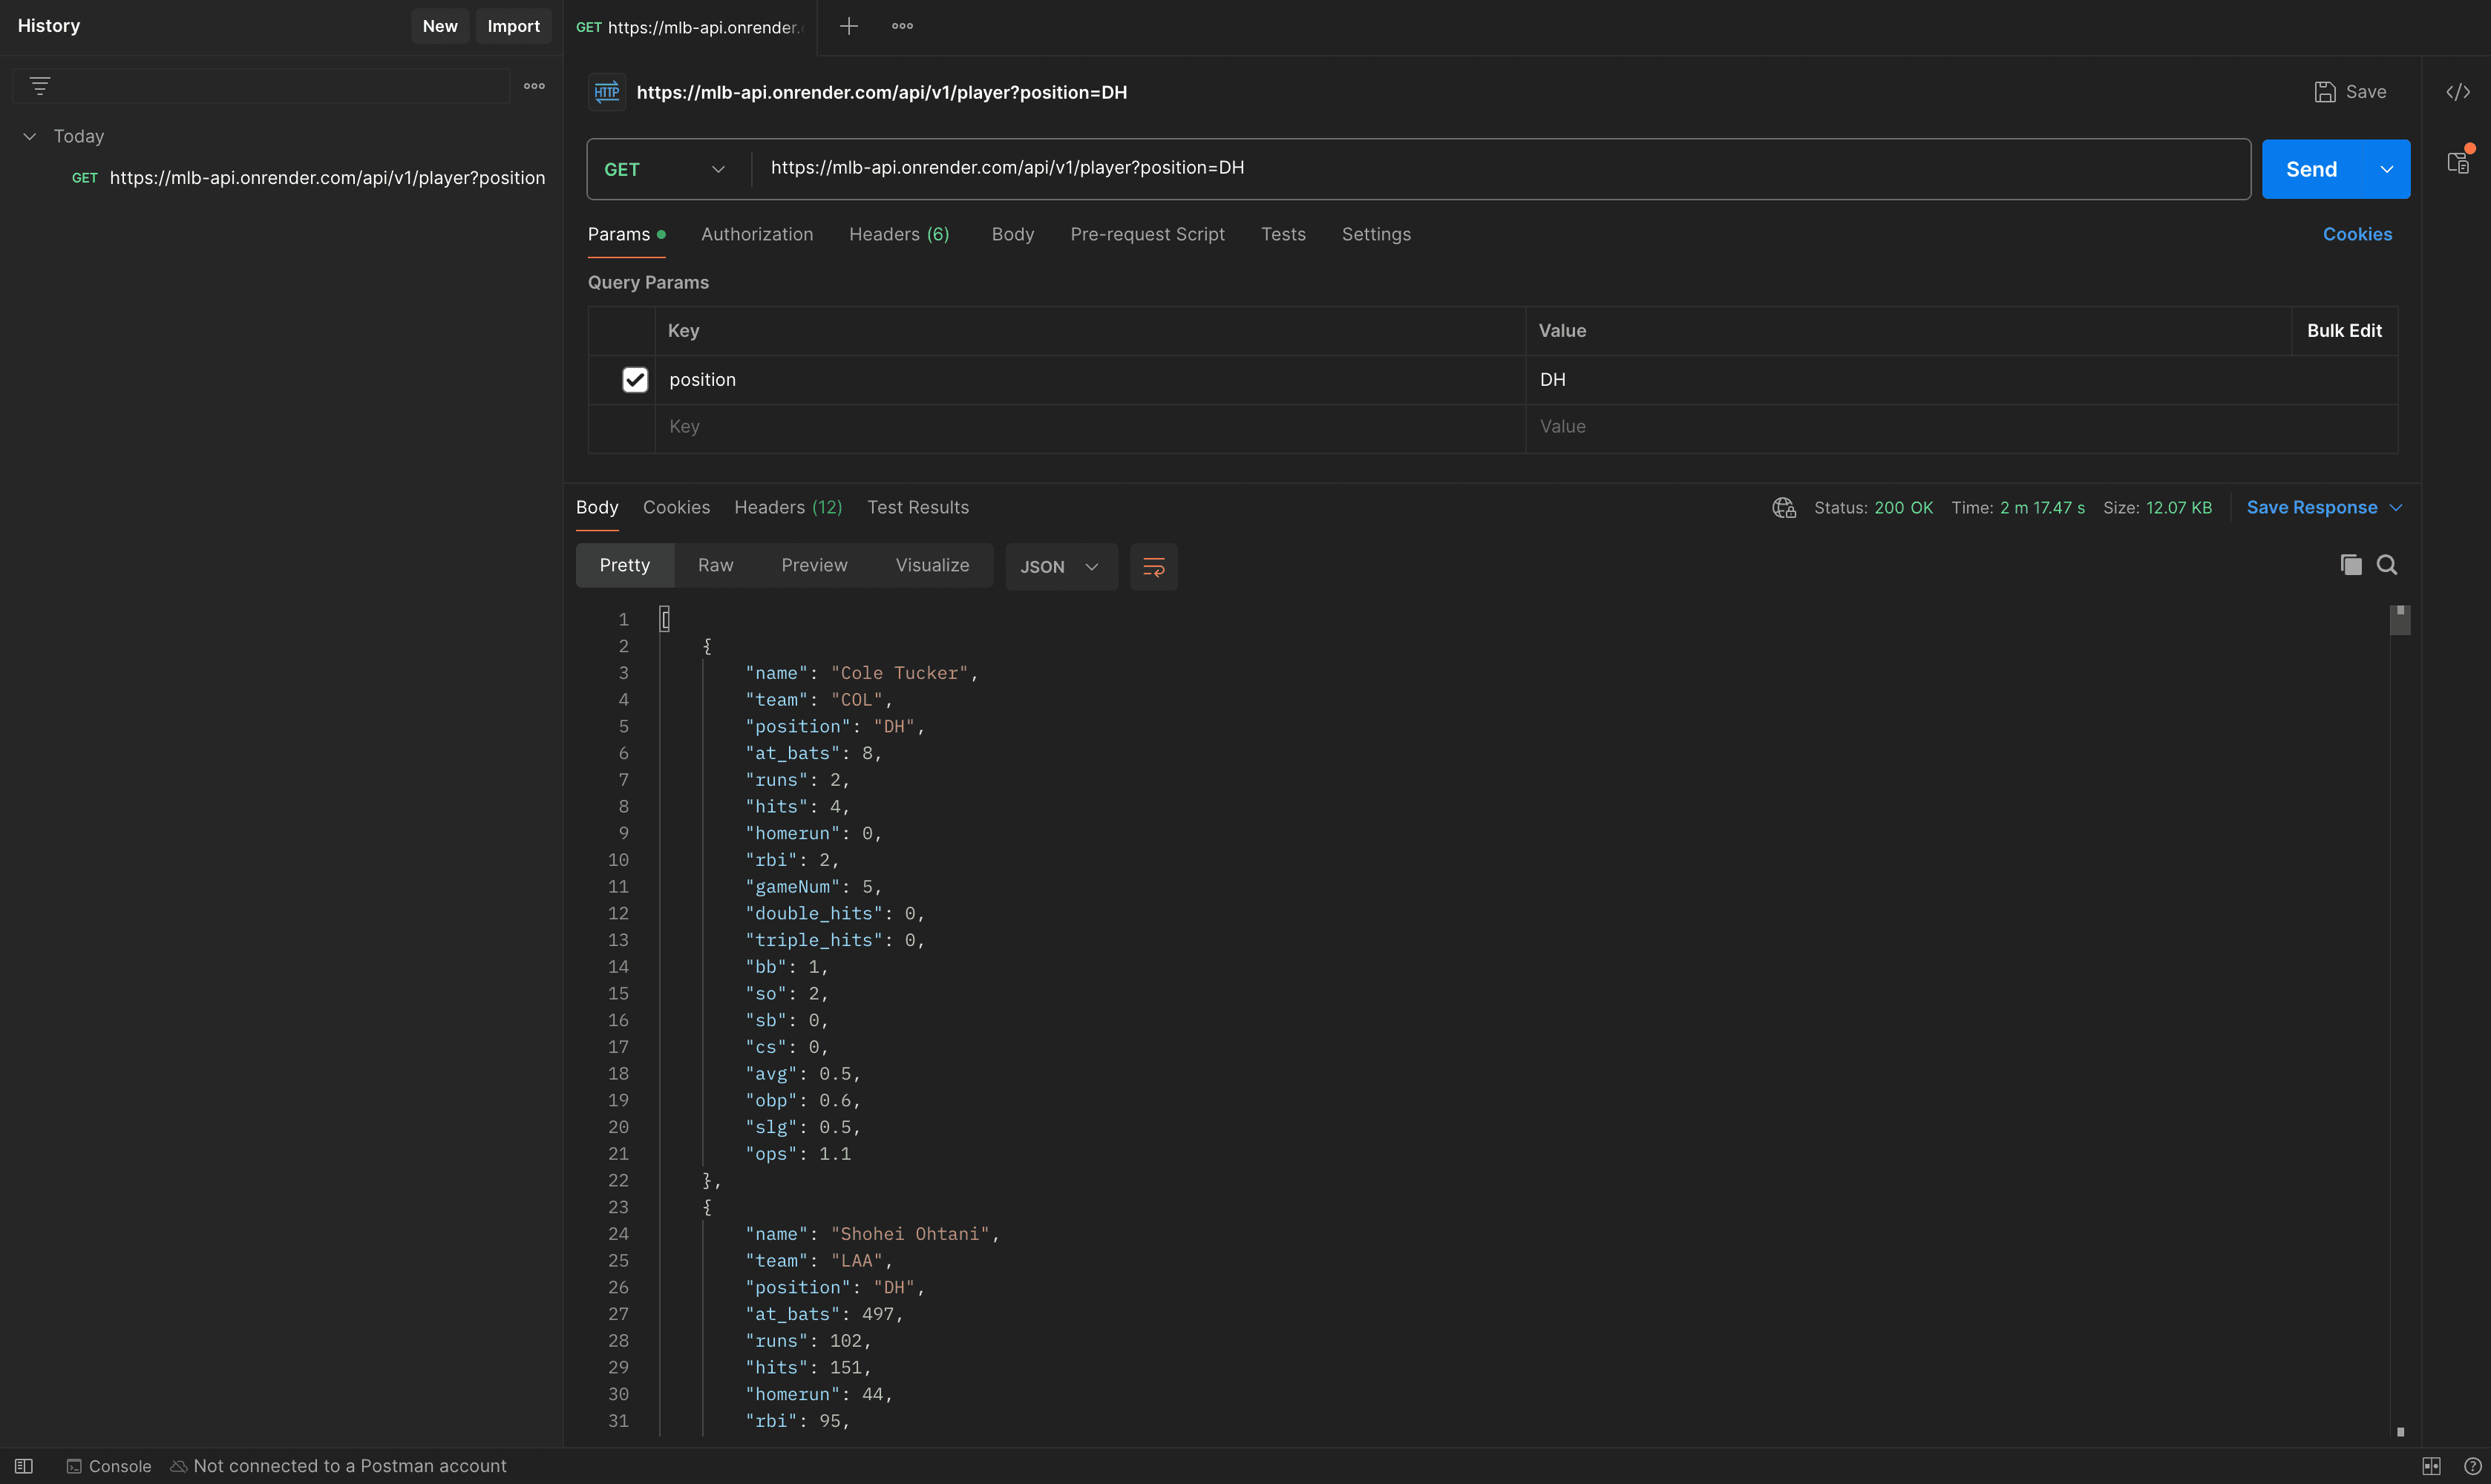Click the Send button
Viewport: 2491px width, 1484px height.
(x=2312, y=169)
